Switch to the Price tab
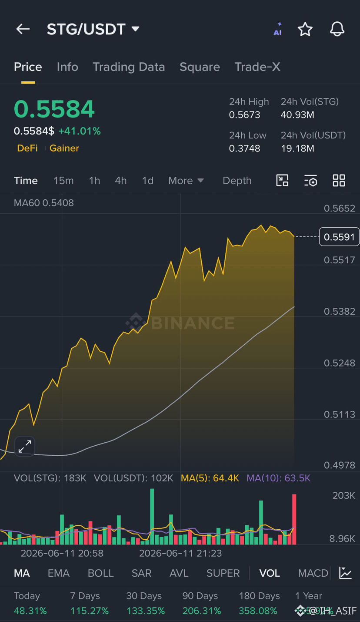This screenshot has width=360, height=622. pyautogui.click(x=28, y=67)
